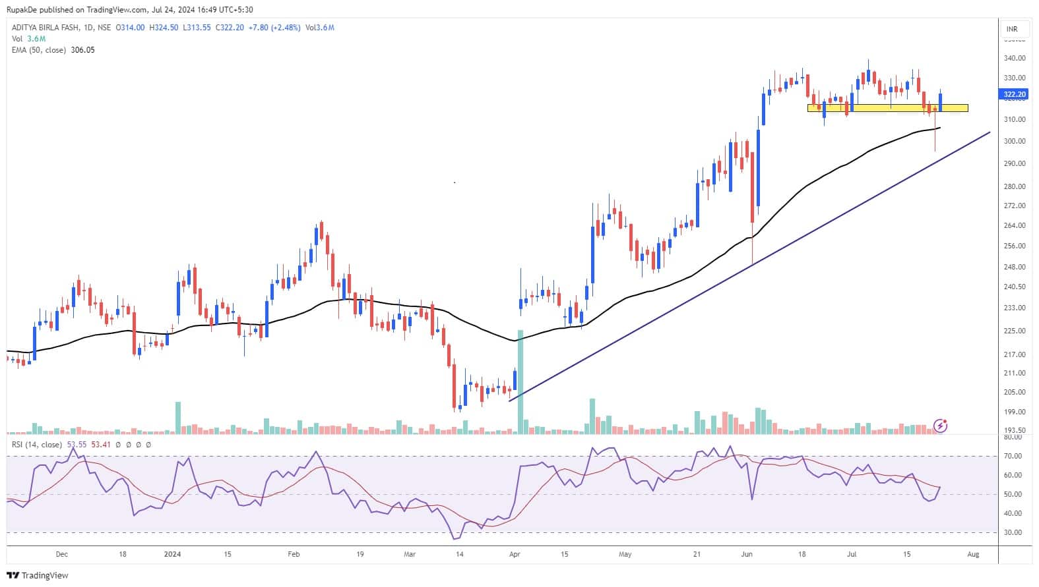
Task: Click the RSI 60.00 level label
Action: click(1013, 475)
